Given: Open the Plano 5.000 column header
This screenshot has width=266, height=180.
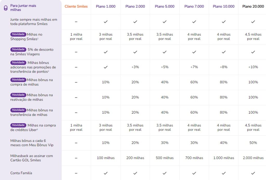Looking at the screenshot, I should point(164,6).
